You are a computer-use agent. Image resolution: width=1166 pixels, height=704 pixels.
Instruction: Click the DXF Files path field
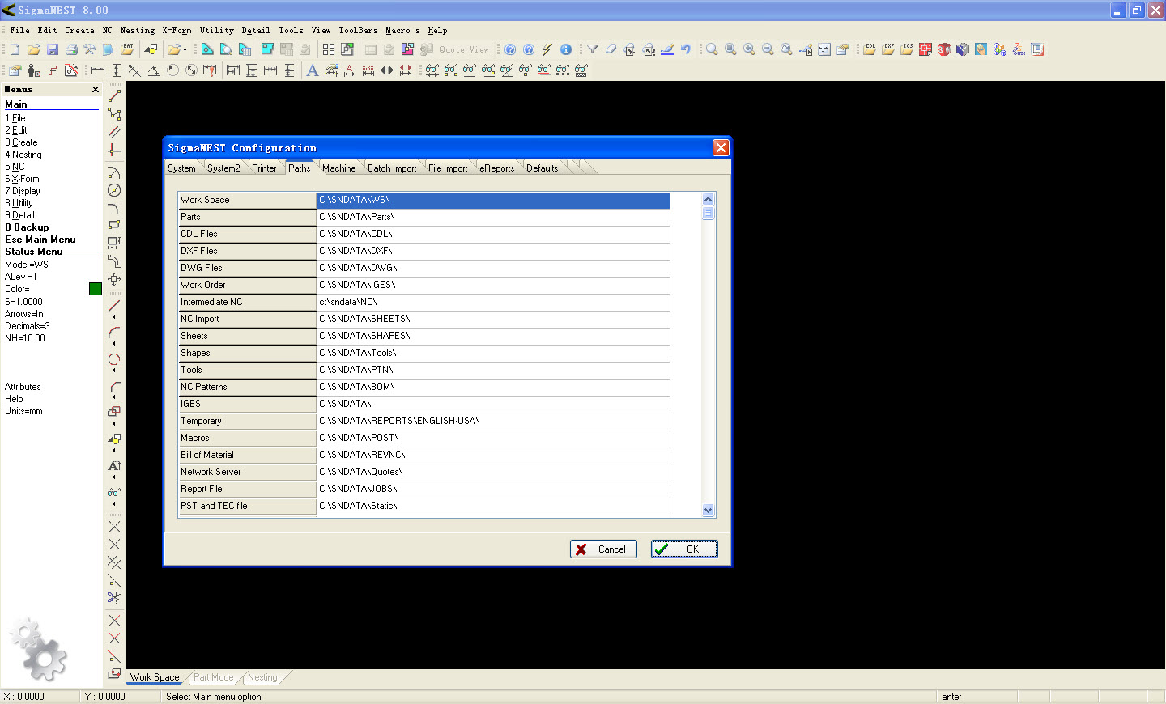493,251
